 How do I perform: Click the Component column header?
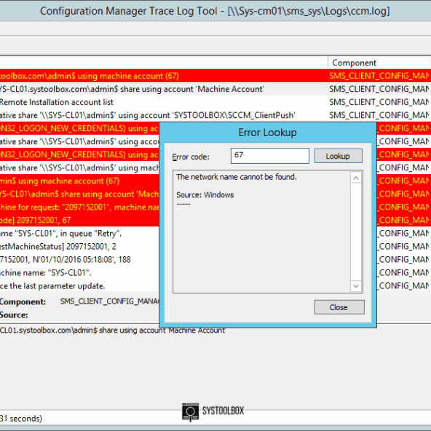click(x=379, y=63)
